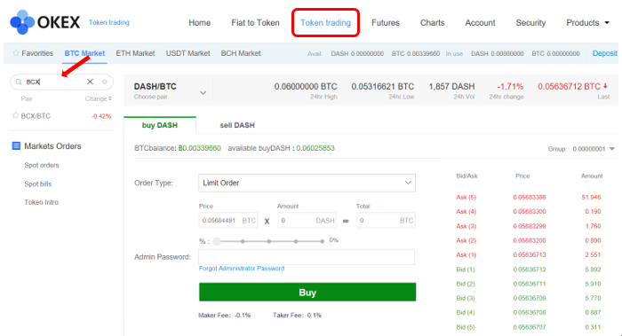Click available buy DASH value 0.06025853
This screenshot has height=336, width=622.
[315, 148]
